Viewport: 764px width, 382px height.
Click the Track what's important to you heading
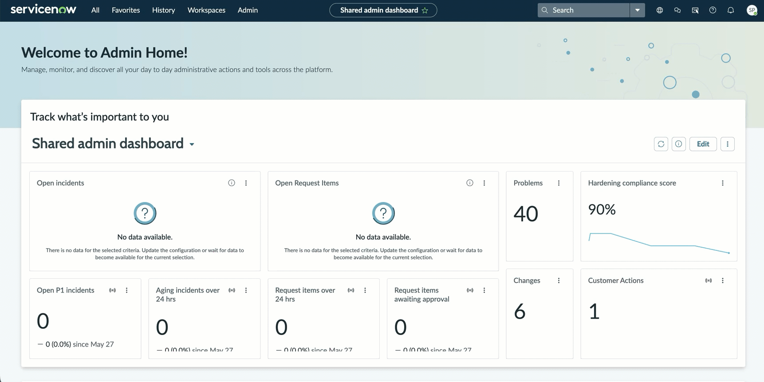[x=99, y=117]
